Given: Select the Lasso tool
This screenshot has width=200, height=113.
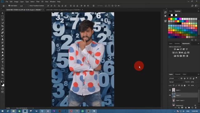Looking at the screenshot, I should pyautogui.click(x=2, y=19).
